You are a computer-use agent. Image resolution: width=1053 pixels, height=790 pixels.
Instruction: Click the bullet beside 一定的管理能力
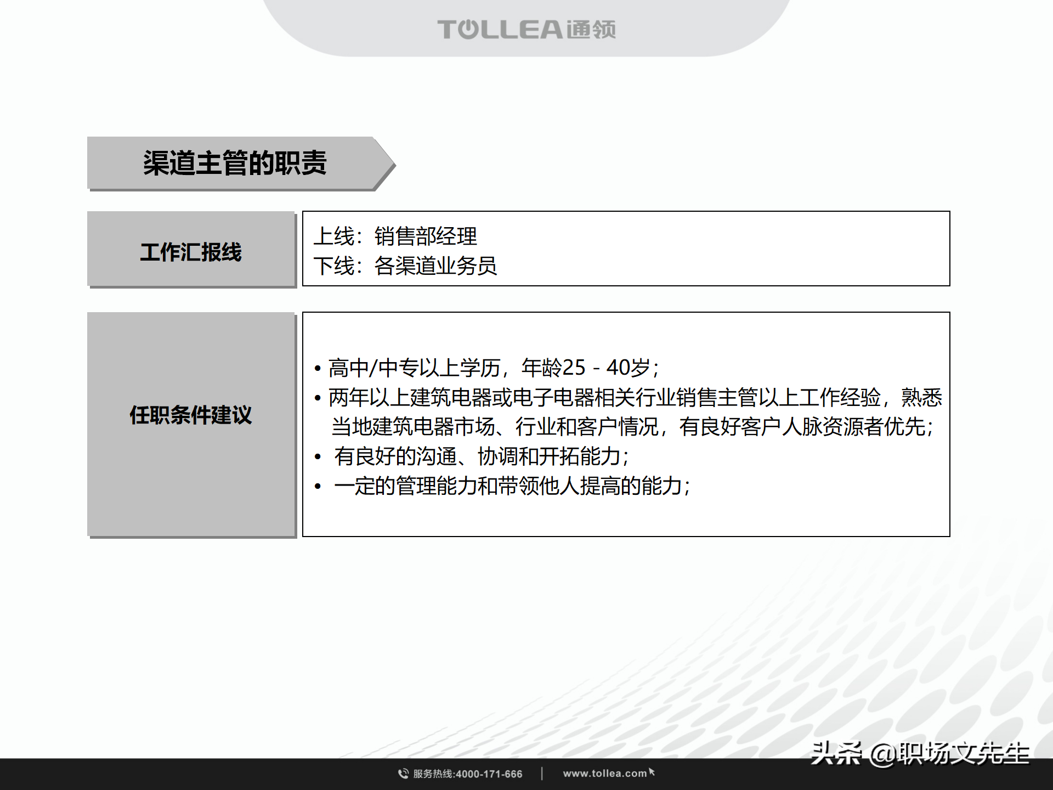[319, 486]
